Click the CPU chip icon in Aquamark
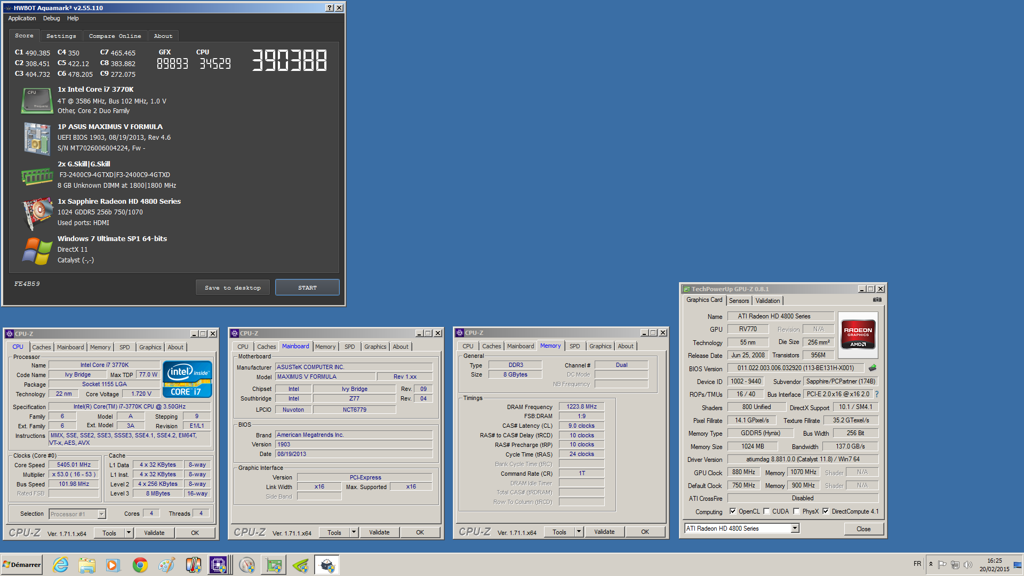Image resolution: width=1024 pixels, height=576 pixels. pyautogui.click(x=37, y=101)
